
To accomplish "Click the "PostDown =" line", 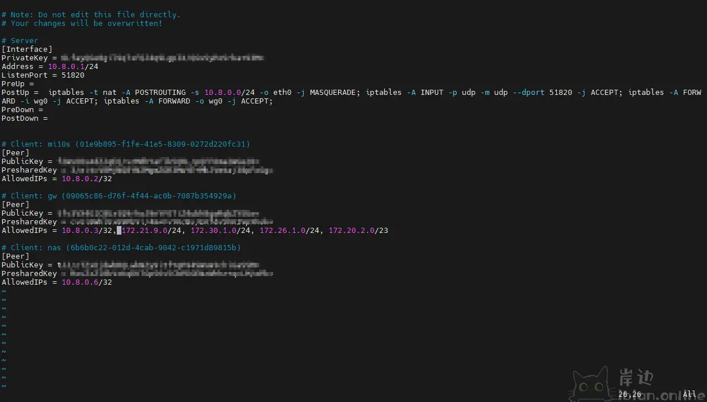I will click(25, 118).
